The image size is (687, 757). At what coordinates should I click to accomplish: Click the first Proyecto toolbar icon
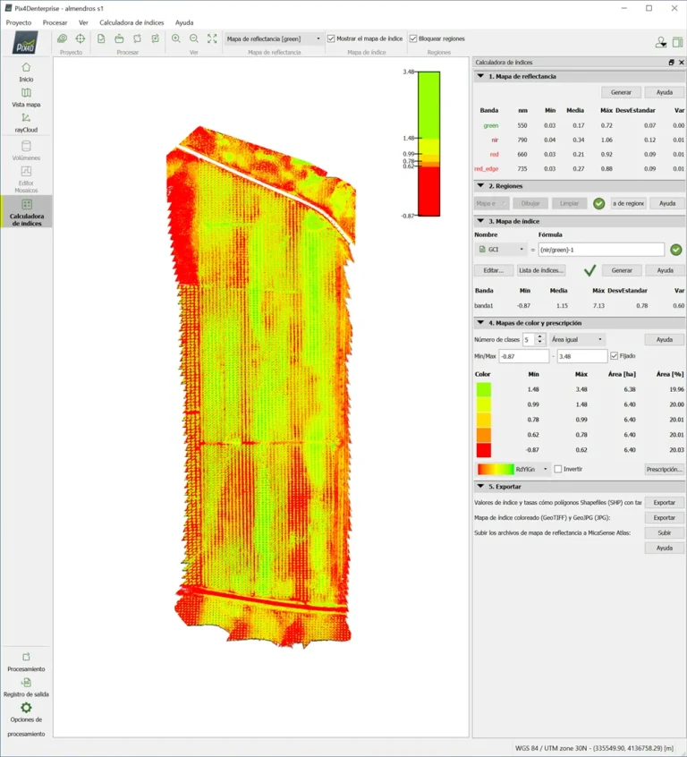pos(62,38)
